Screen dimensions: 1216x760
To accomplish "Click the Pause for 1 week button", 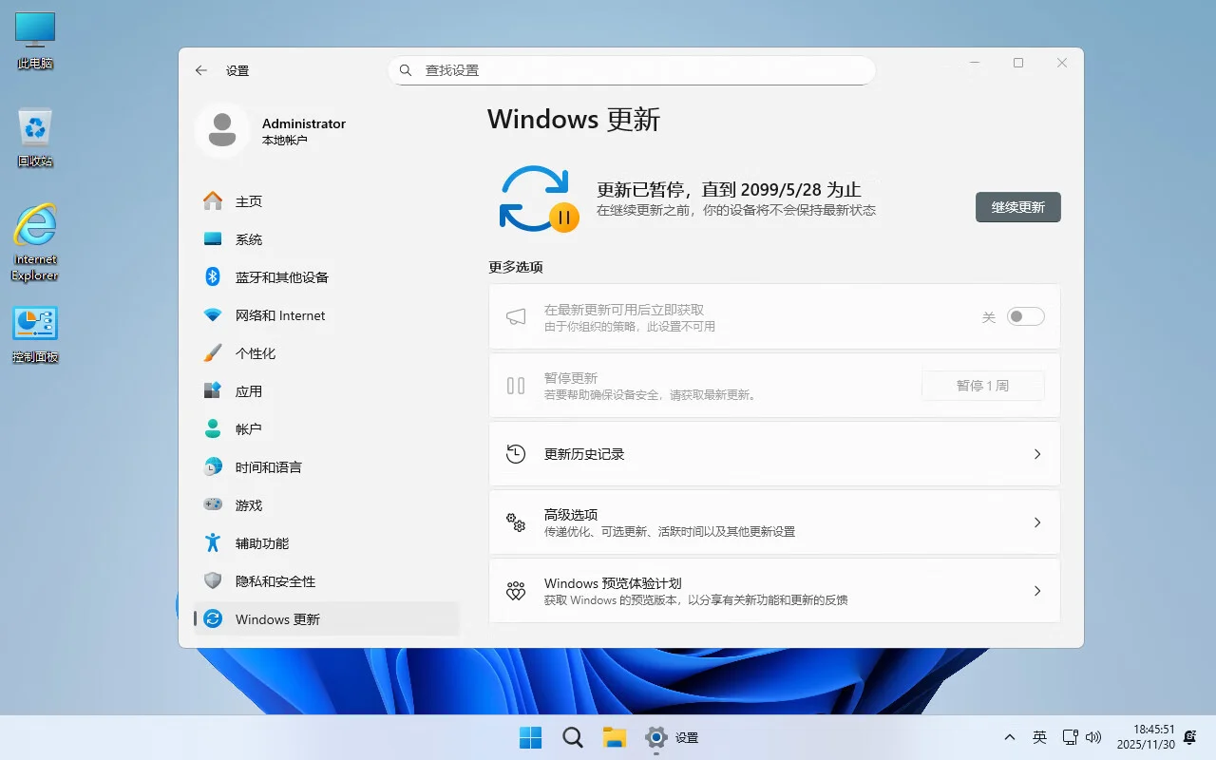I will (x=983, y=385).
